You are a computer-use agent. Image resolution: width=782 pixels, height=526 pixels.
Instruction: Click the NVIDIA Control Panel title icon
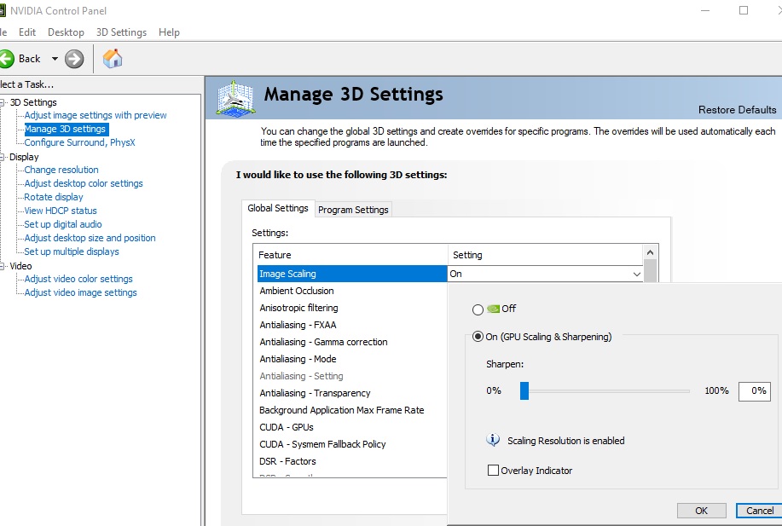[x=3, y=10]
